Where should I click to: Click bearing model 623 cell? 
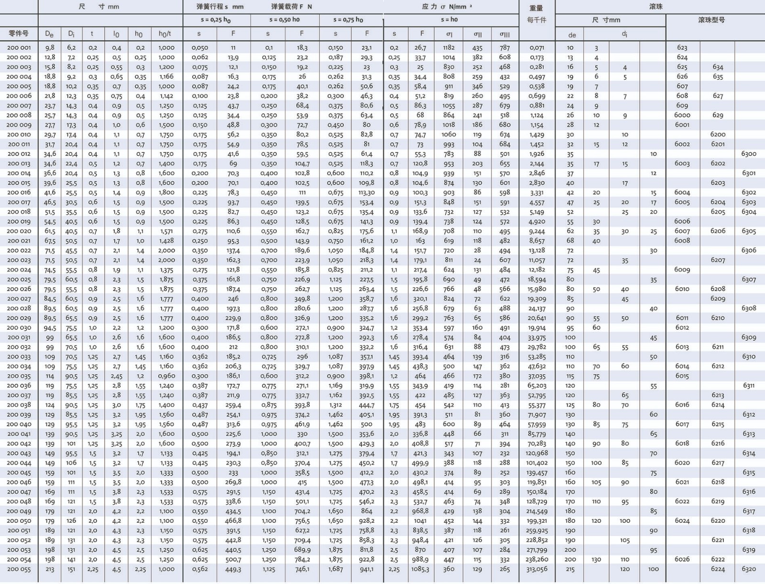pyautogui.click(x=682, y=48)
